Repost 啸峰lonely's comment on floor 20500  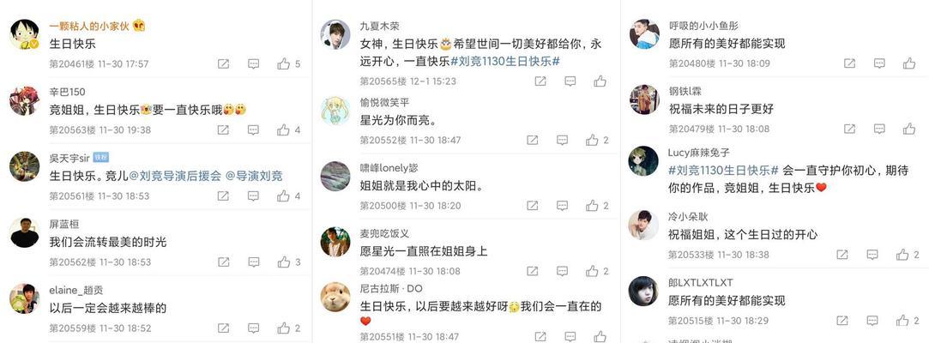532,206
